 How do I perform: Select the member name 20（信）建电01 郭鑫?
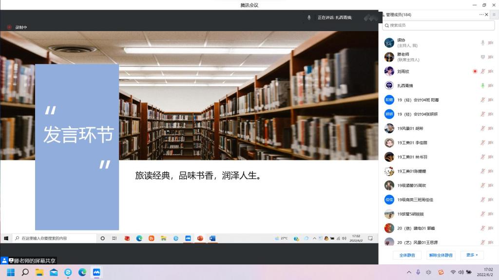click(x=416, y=228)
